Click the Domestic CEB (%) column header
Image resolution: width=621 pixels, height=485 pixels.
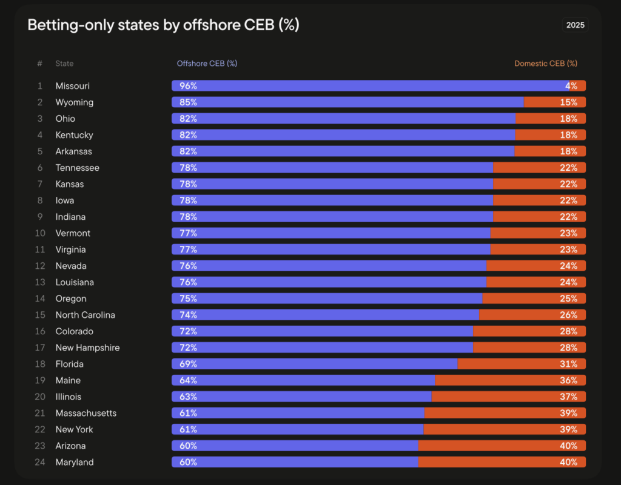(x=546, y=64)
